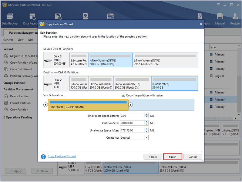Collapse Partition Management section in sidebar

[x=18, y=89]
